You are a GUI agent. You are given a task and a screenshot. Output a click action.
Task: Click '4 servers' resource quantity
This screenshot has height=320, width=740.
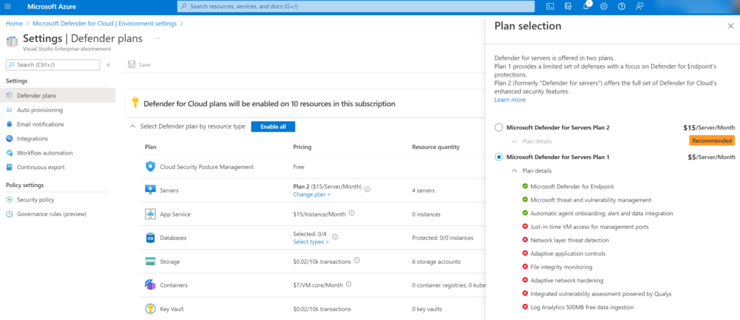point(423,191)
